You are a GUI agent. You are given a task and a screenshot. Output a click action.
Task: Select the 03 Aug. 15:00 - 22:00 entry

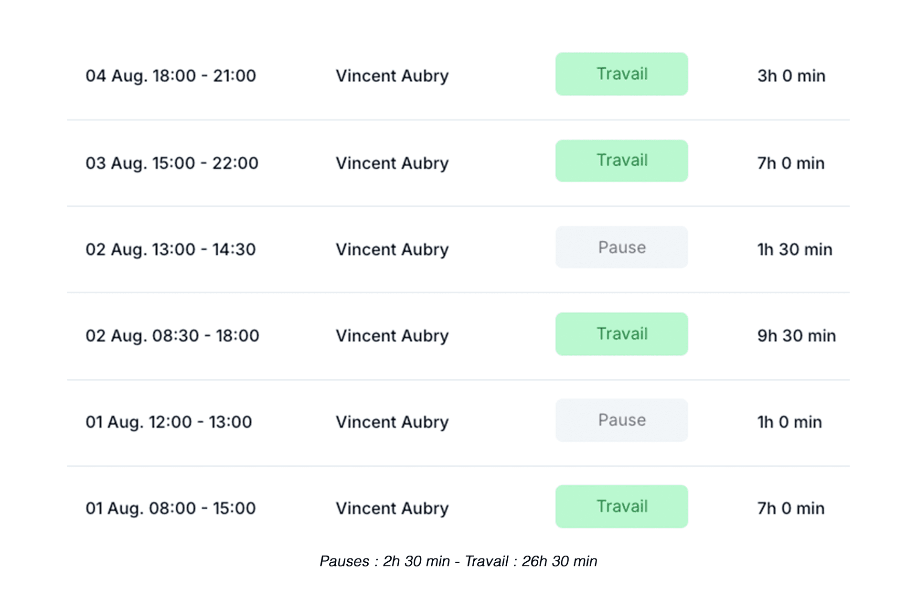(171, 163)
